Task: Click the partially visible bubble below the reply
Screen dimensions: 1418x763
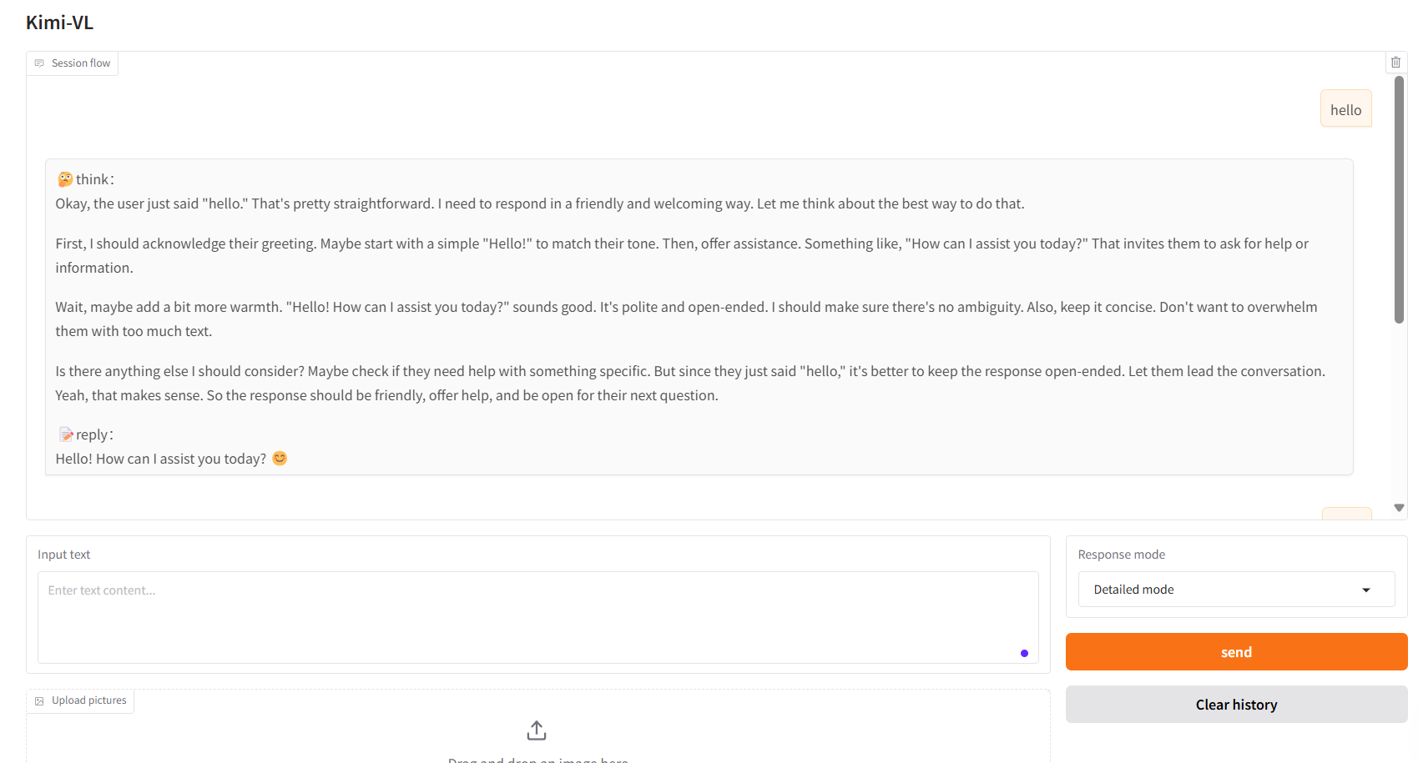Action: point(1346,513)
